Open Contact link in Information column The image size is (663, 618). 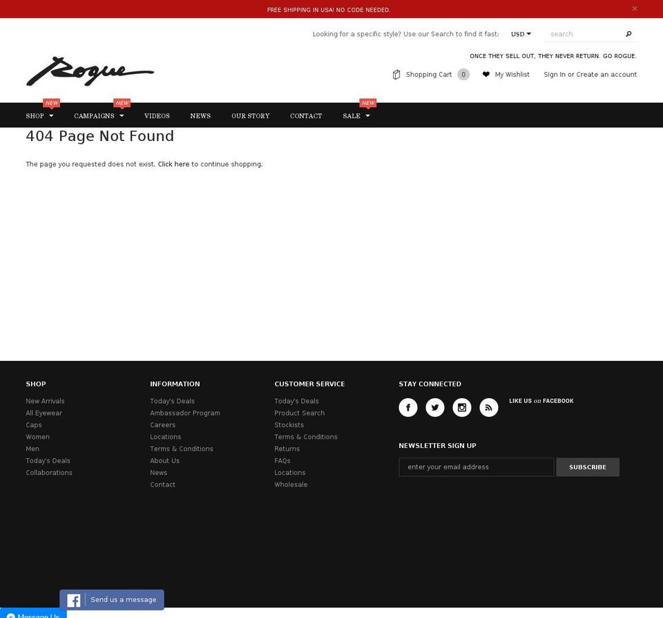click(163, 485)
